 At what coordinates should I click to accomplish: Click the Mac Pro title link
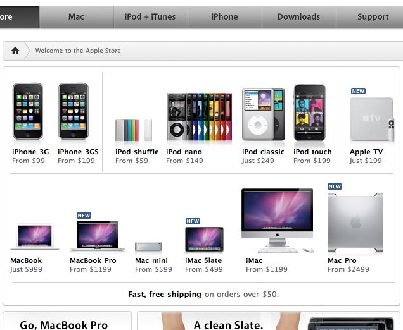342,260
